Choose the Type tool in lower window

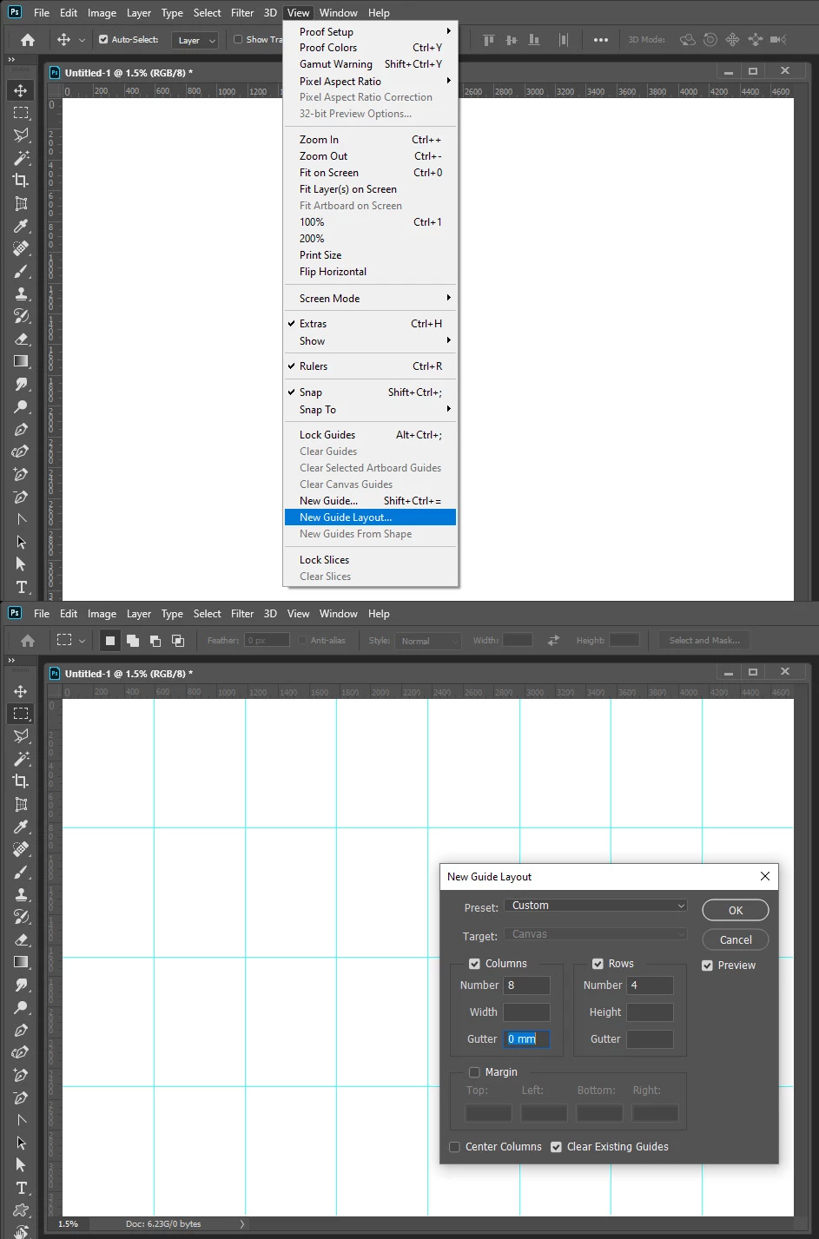21,1188
